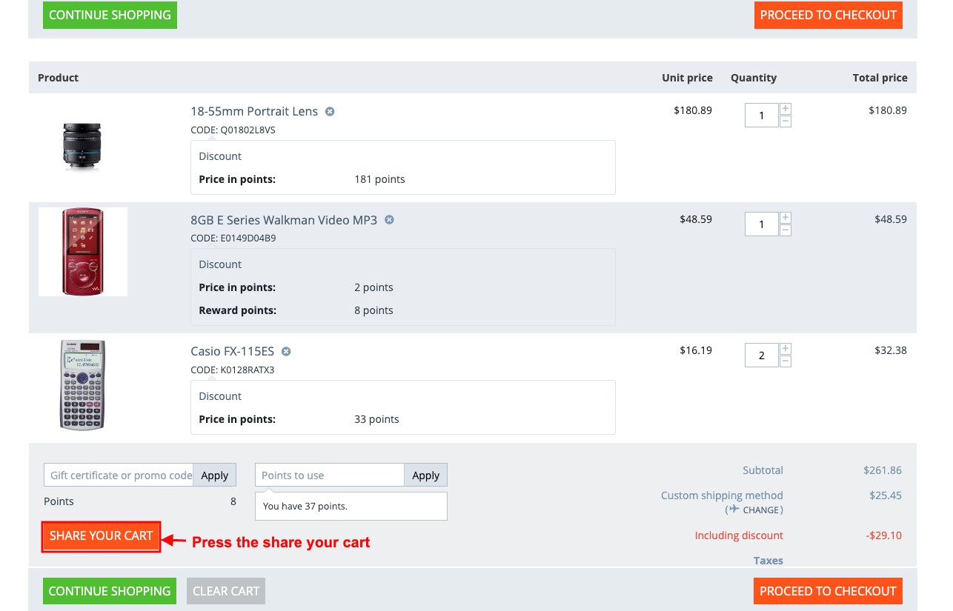Clear the cart
The image size is (953, 611).
226,591
